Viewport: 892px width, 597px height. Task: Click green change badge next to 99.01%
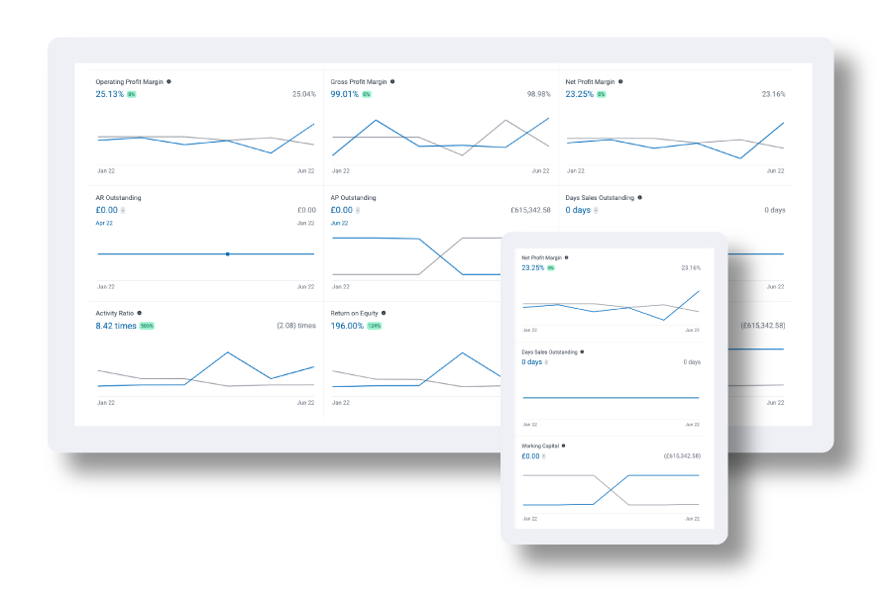pos(367,94)
